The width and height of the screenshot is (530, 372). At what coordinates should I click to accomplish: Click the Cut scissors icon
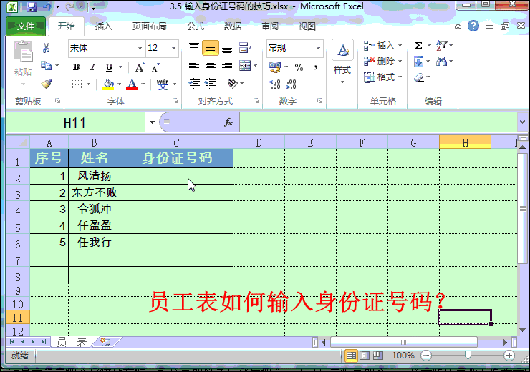(47, 48)
